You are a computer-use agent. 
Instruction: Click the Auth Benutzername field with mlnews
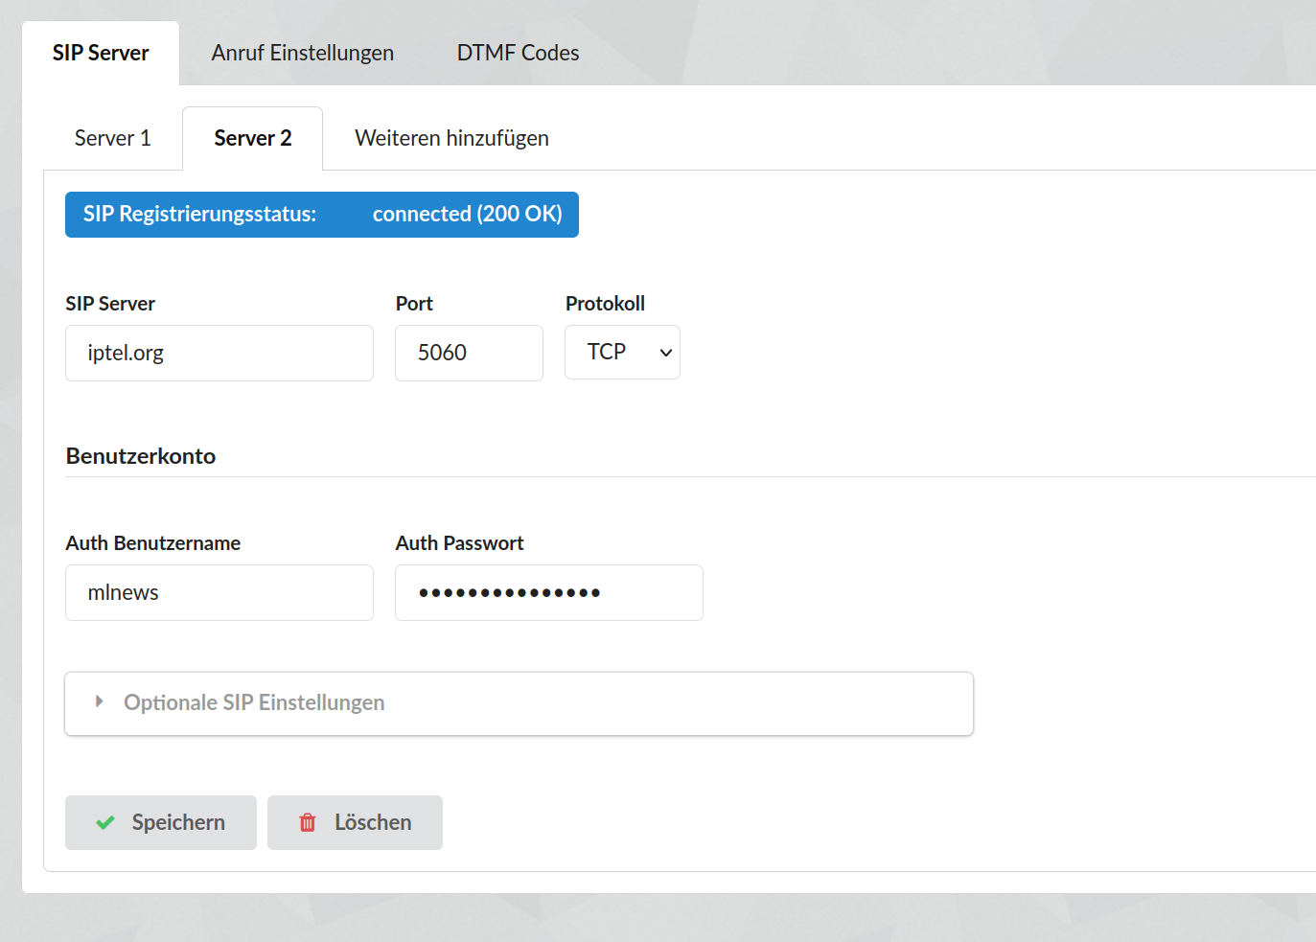tap(219, 592)
